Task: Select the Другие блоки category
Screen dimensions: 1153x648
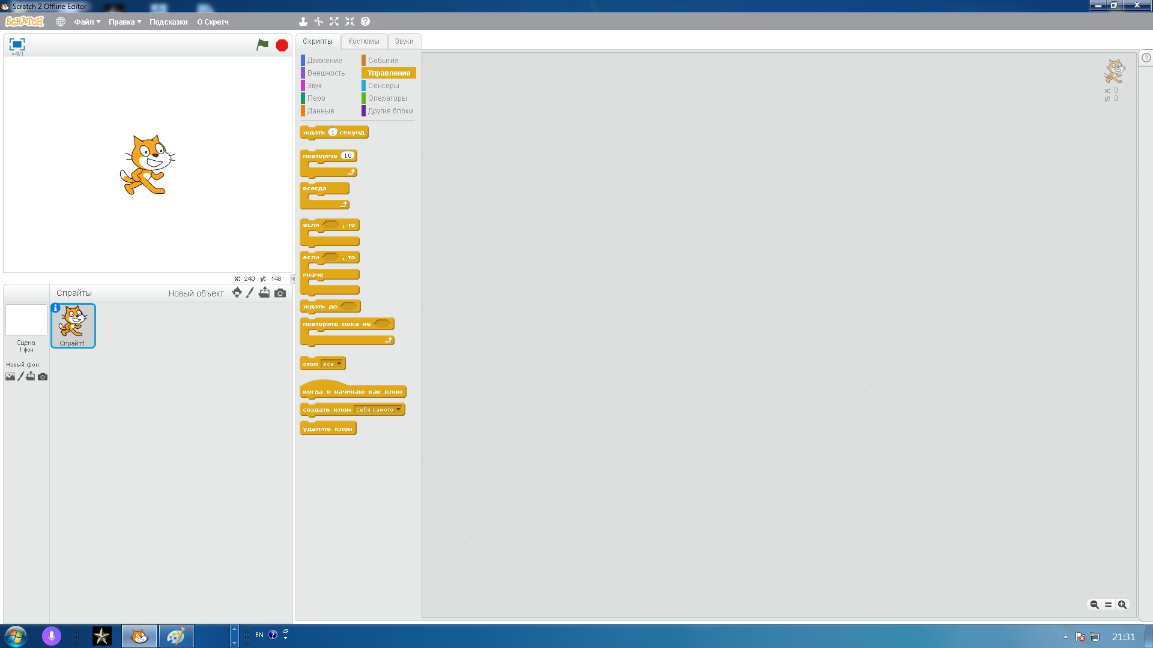Action: coord(390,111)
